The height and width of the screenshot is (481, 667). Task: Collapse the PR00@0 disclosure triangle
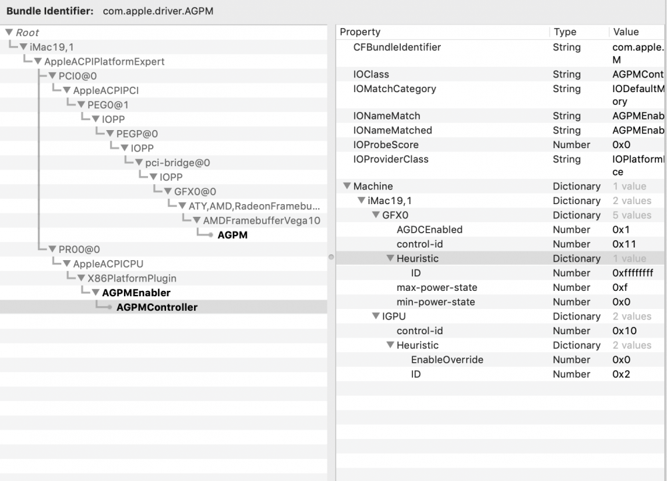52,250
